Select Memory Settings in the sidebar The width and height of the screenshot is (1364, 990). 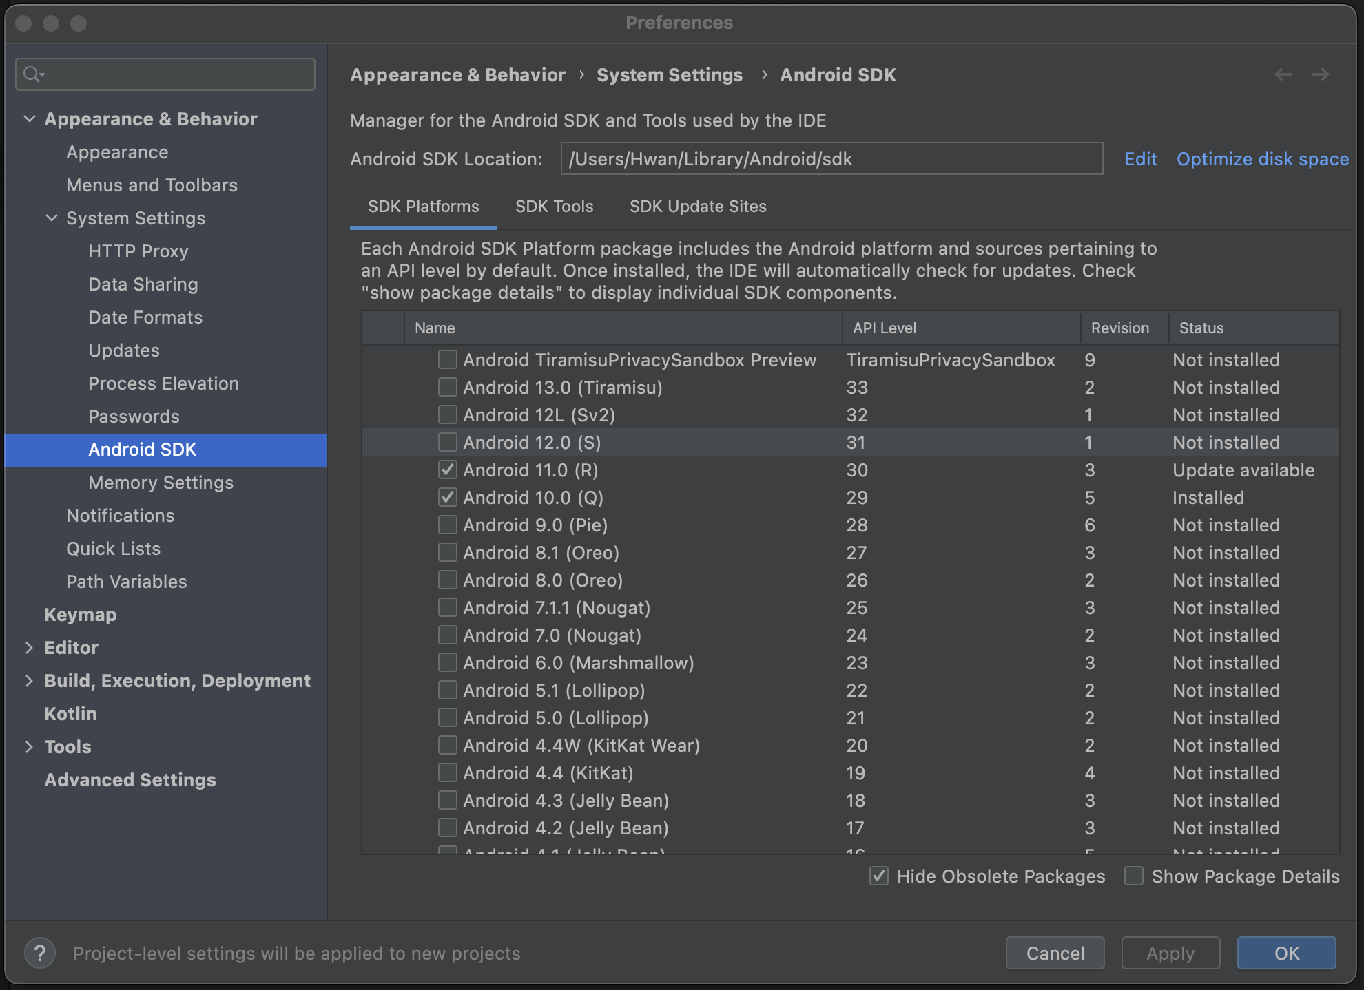point(161,482)
